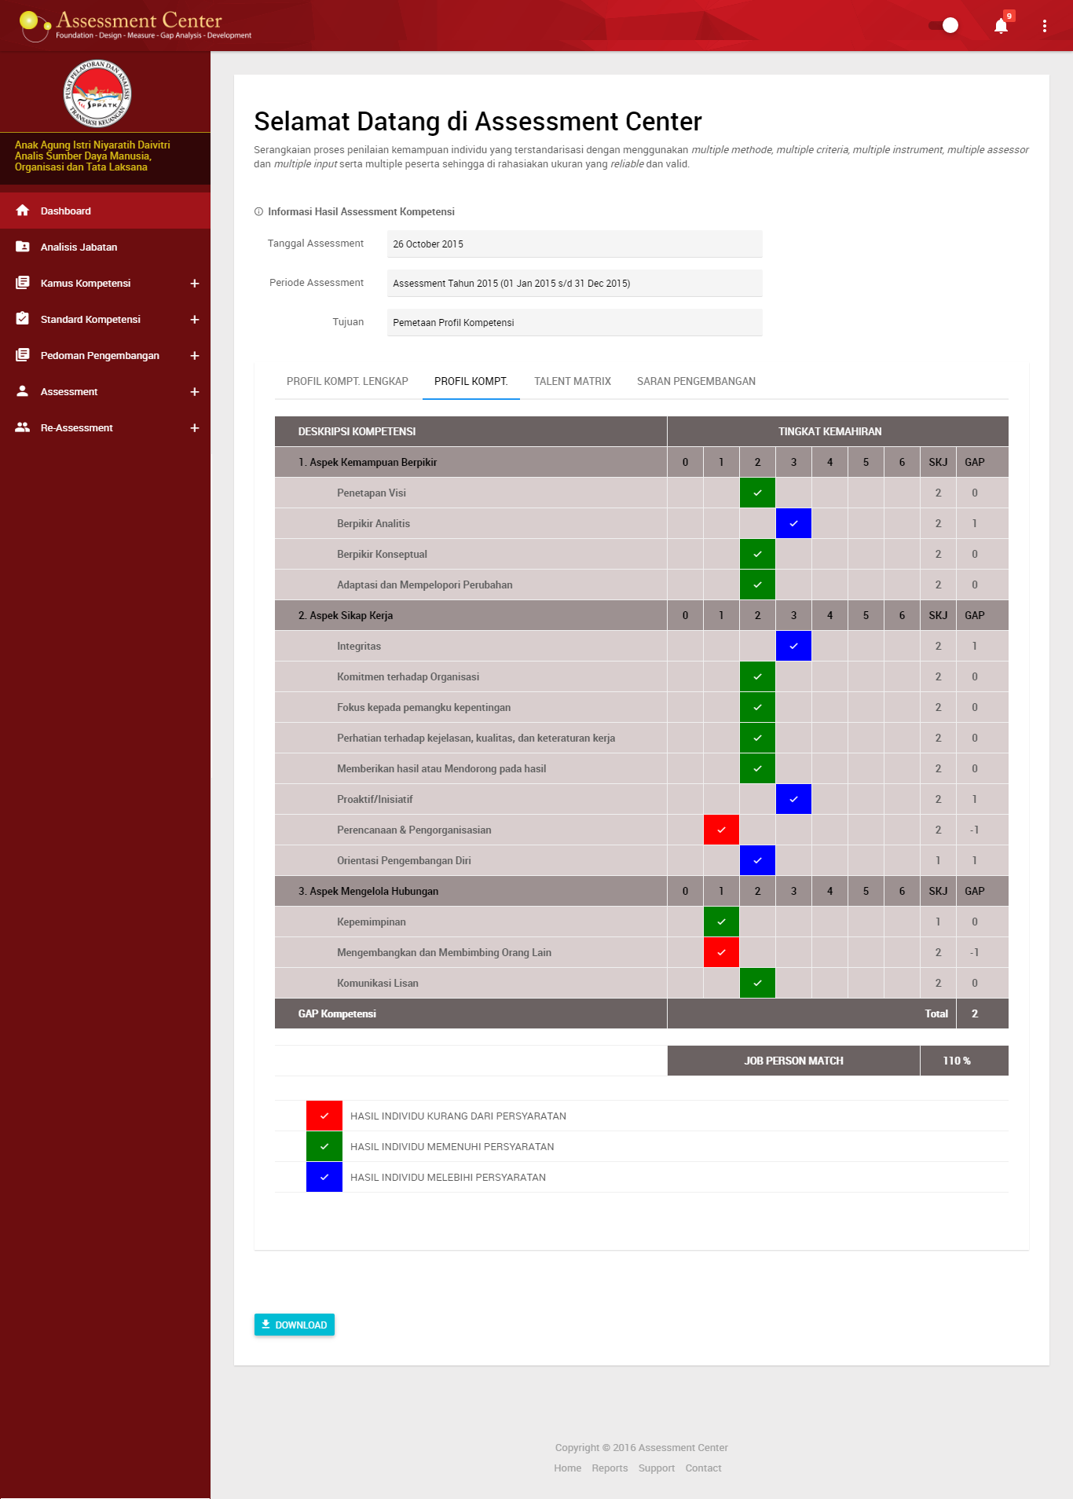Click the Re-Assessment people icon
The height and width of the screenshot is (1499, 1073).
coord(23,427)
